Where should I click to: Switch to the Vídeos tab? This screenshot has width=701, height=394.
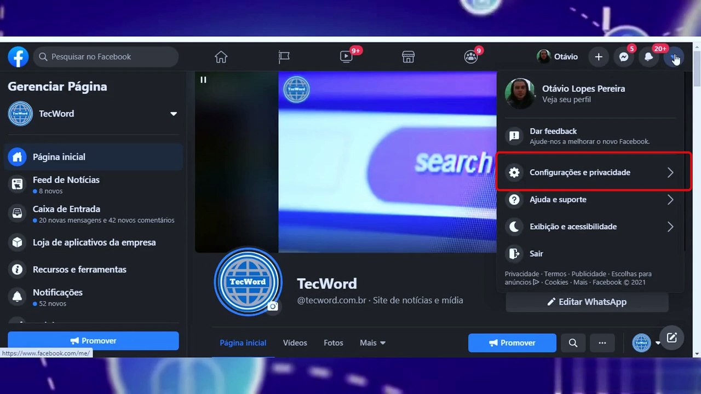295,343
